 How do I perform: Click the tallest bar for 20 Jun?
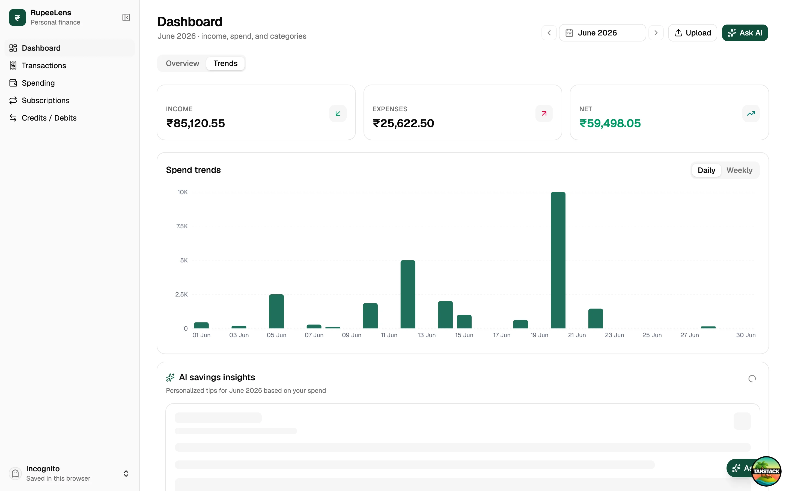tap(558, 260)
